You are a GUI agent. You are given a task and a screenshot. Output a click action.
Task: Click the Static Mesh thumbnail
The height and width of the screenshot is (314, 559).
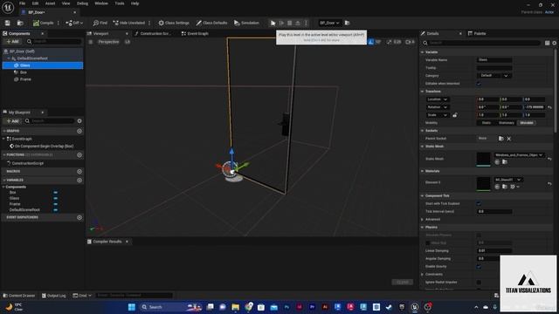click(484, 159)
